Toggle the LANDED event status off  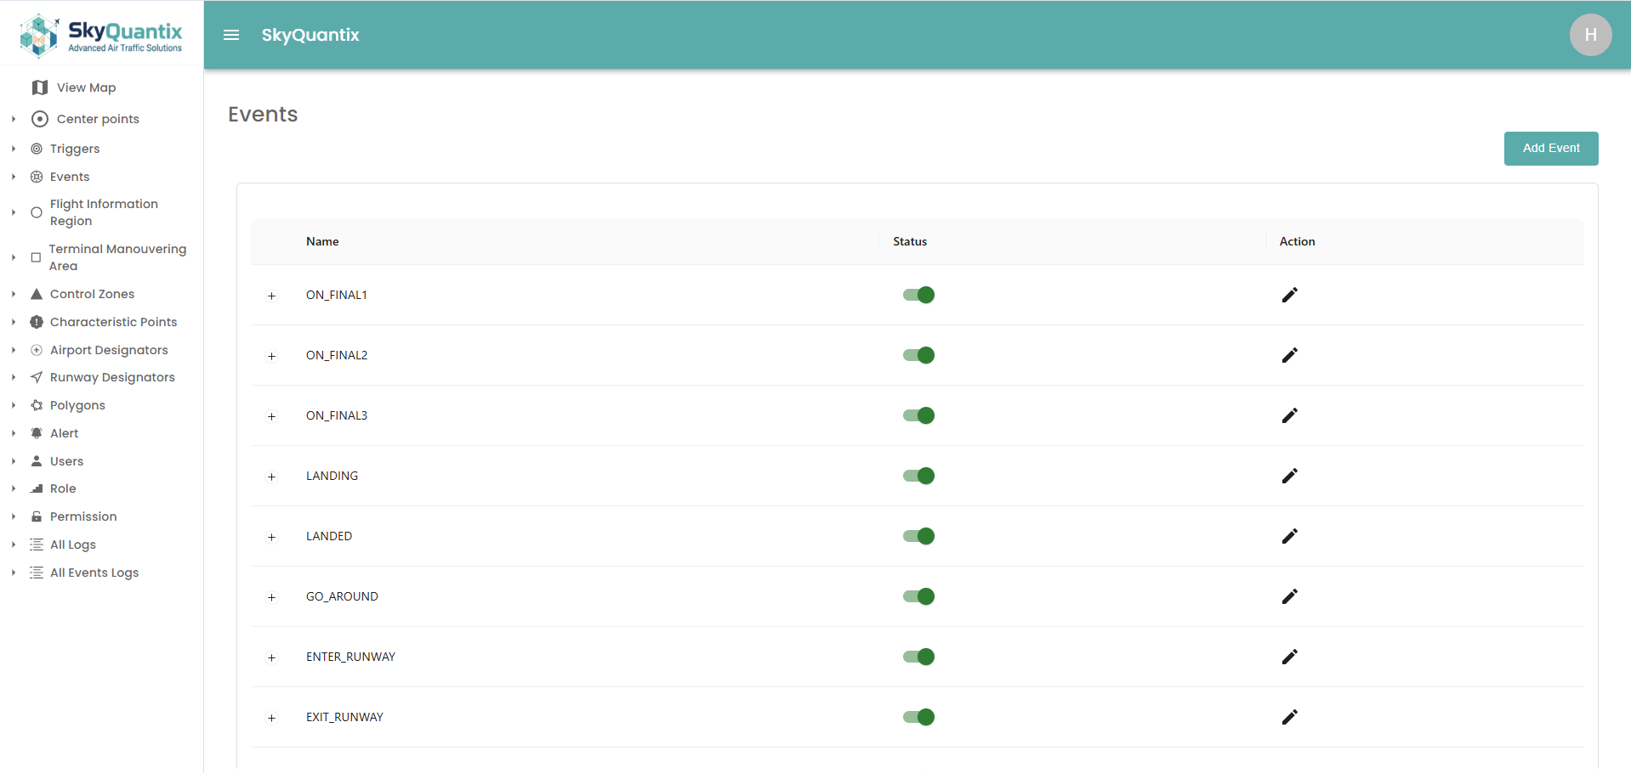(x=918, y=536)
